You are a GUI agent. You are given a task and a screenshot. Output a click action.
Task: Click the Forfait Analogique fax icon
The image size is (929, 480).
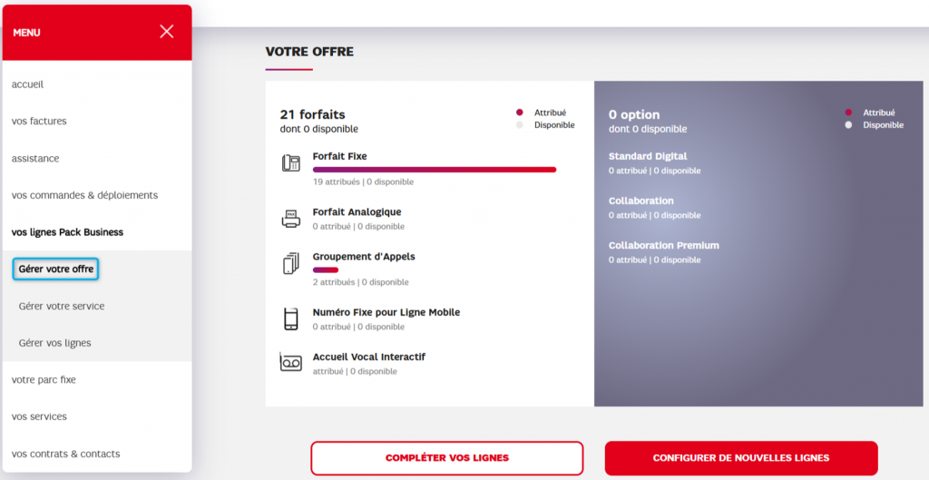pyautogui.click(x=291, y=219)
